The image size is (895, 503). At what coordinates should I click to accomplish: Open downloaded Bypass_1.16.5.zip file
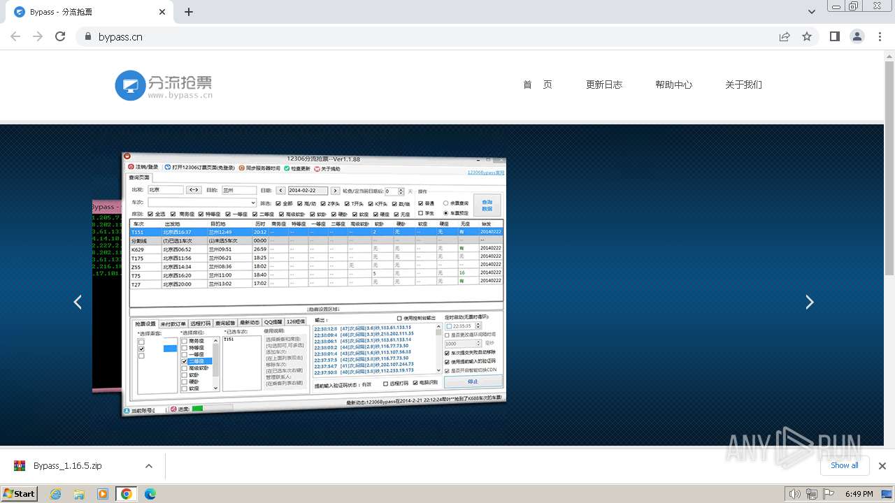point(68,466)
